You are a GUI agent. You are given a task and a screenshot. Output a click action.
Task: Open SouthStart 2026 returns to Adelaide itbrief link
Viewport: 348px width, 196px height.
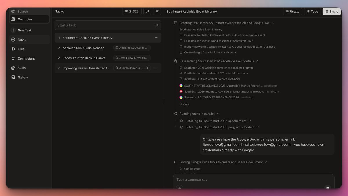tap(224, 91)
